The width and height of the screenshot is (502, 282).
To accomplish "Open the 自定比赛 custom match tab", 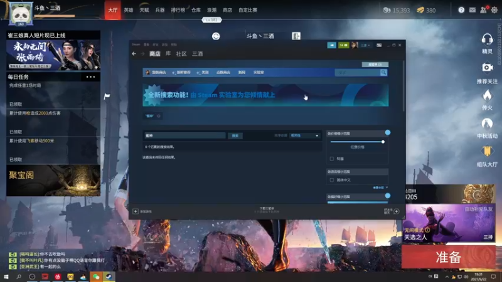I will [x=248, y=10].
